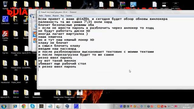This screenshot has height=109, width=194.
Task: Switch to the Notepad taskbar button
Action: [50, 106]
